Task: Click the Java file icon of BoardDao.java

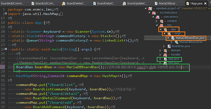Action: (x=169, y=46)
